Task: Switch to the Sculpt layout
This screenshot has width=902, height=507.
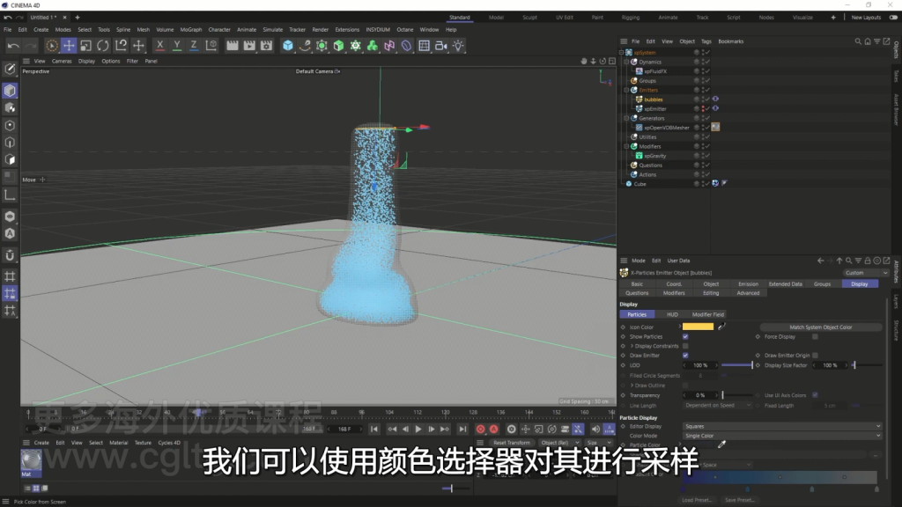Action: pos(529,18)
